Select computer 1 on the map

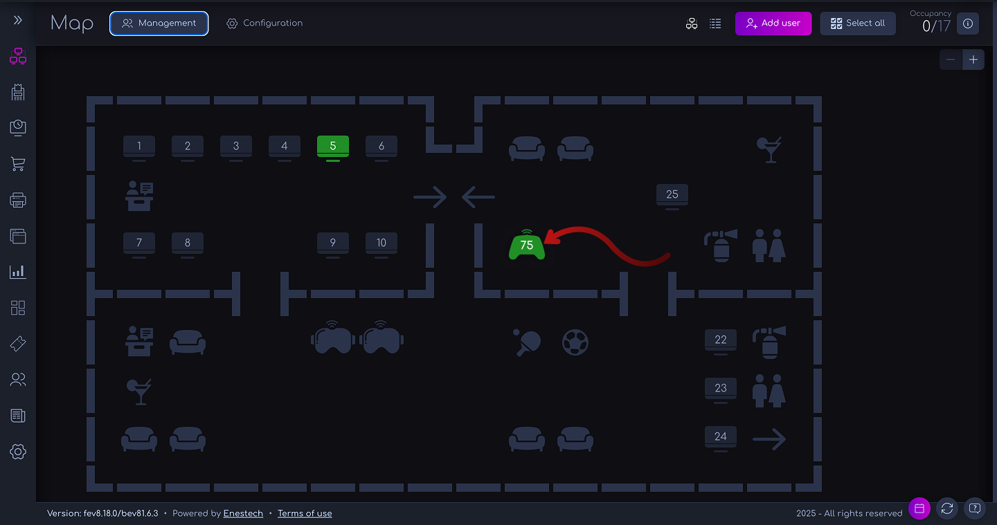(139, 147)
